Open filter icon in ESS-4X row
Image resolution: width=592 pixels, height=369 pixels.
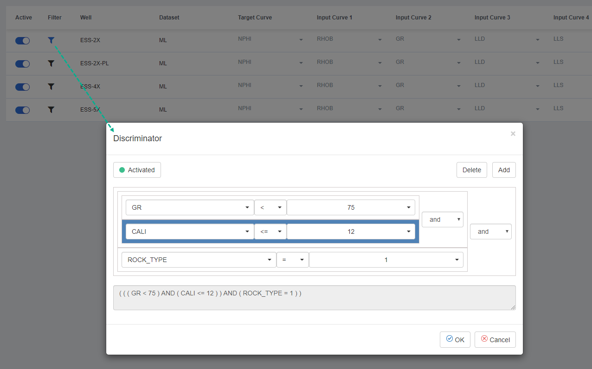[51, 87]
